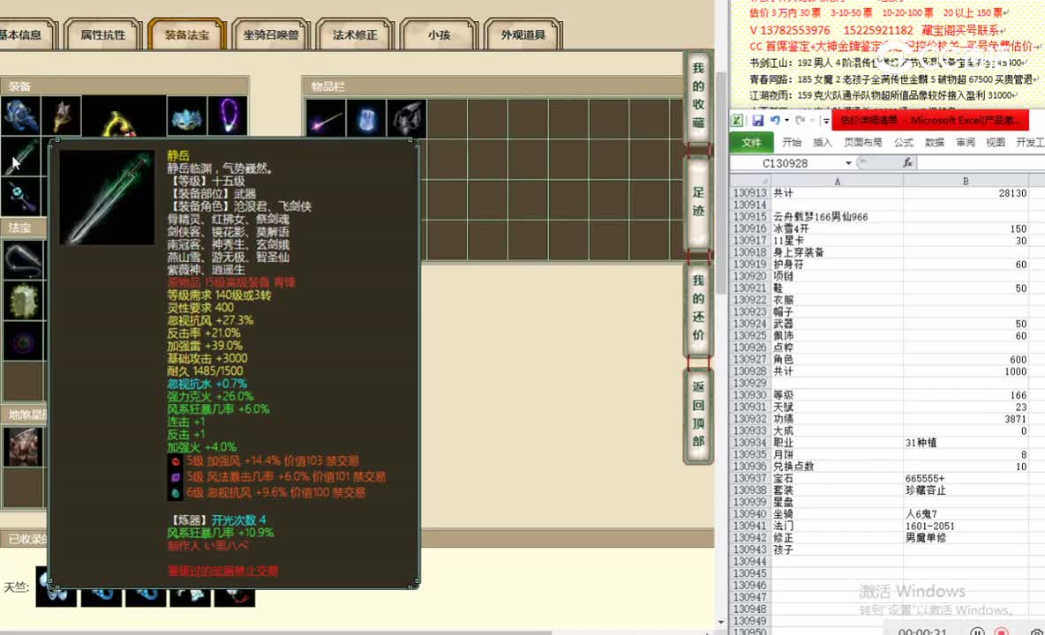Switch to the 属性抗性 tab
Screen dimensions: 1045x635
(x=102, y=34)
